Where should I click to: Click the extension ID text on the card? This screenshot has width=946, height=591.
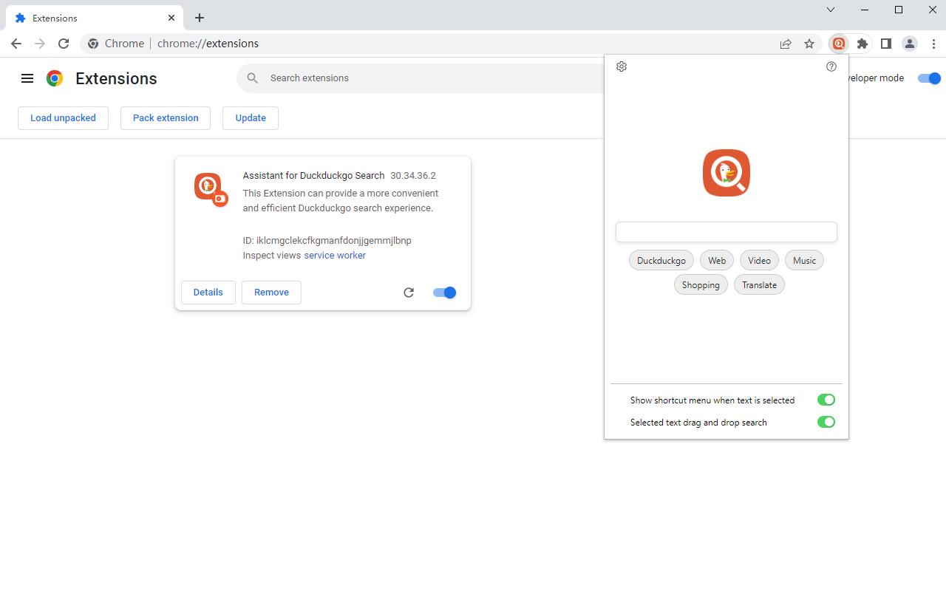327,241
